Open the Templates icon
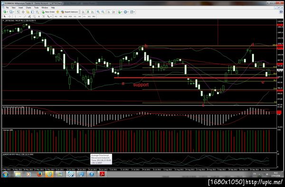 click(x=132, y=12)
